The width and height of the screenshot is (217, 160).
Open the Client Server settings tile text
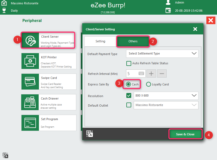57,40
